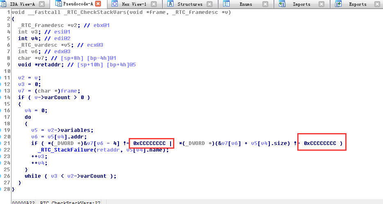Click the Imports tab icon
Viewport: 383px width, 204px height.
[282, 4]
